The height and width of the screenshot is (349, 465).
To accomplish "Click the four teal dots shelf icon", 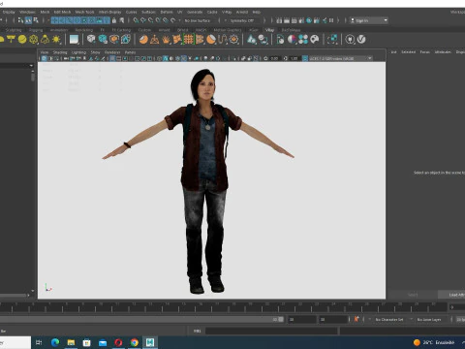I will point(303,40).
